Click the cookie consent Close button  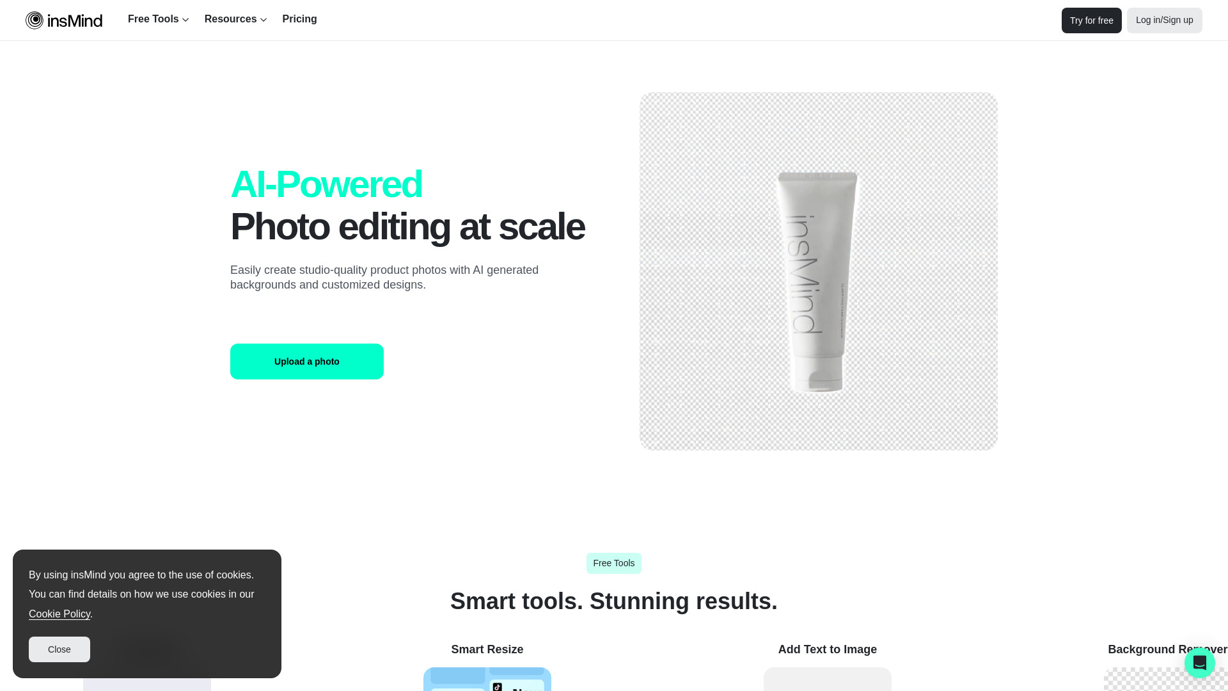pos(59,649)
